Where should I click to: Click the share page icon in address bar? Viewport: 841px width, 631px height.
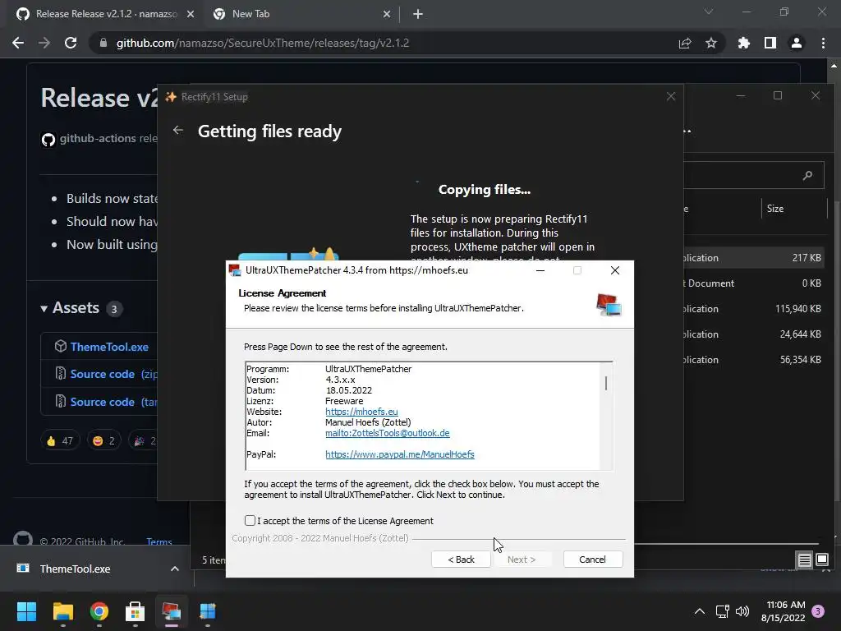point(685,43)
